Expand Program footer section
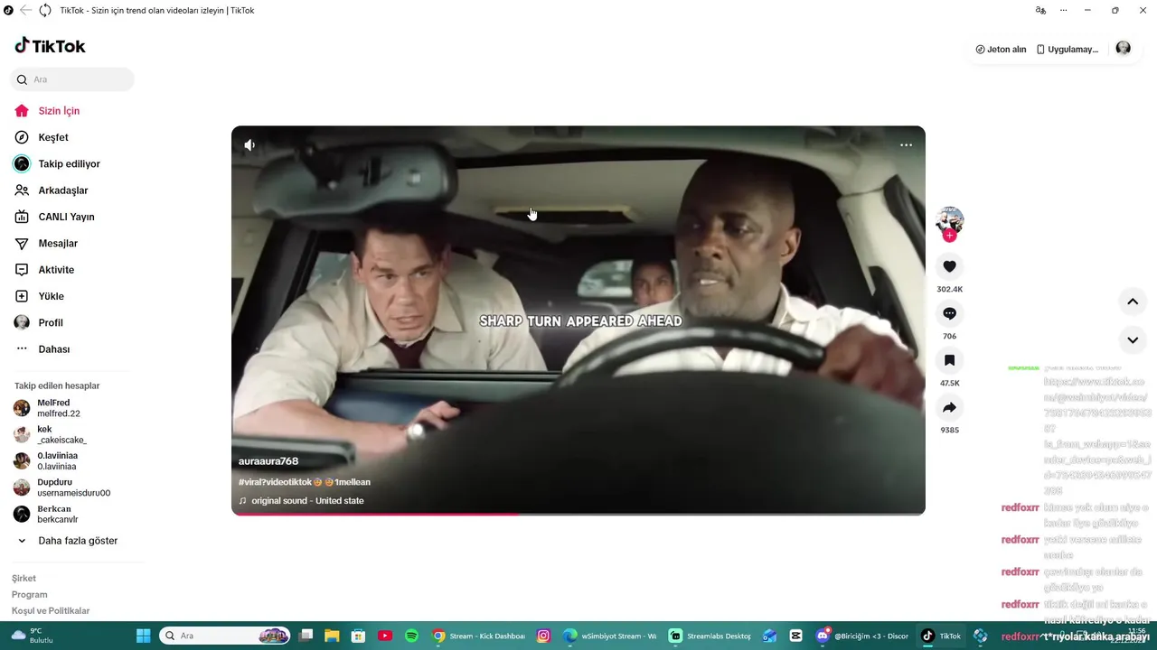Screen dimensions: 1157x650 tap(30, 594)
